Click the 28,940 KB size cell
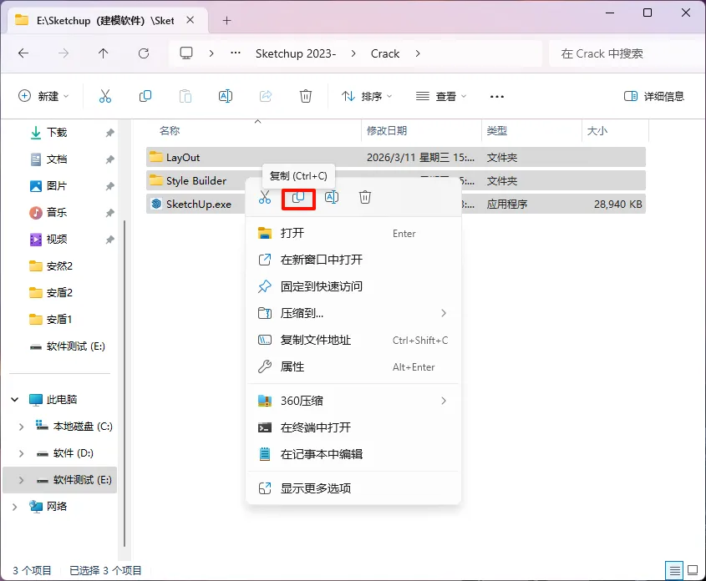The height and width of the screenshot is (581, 706). 617,205
